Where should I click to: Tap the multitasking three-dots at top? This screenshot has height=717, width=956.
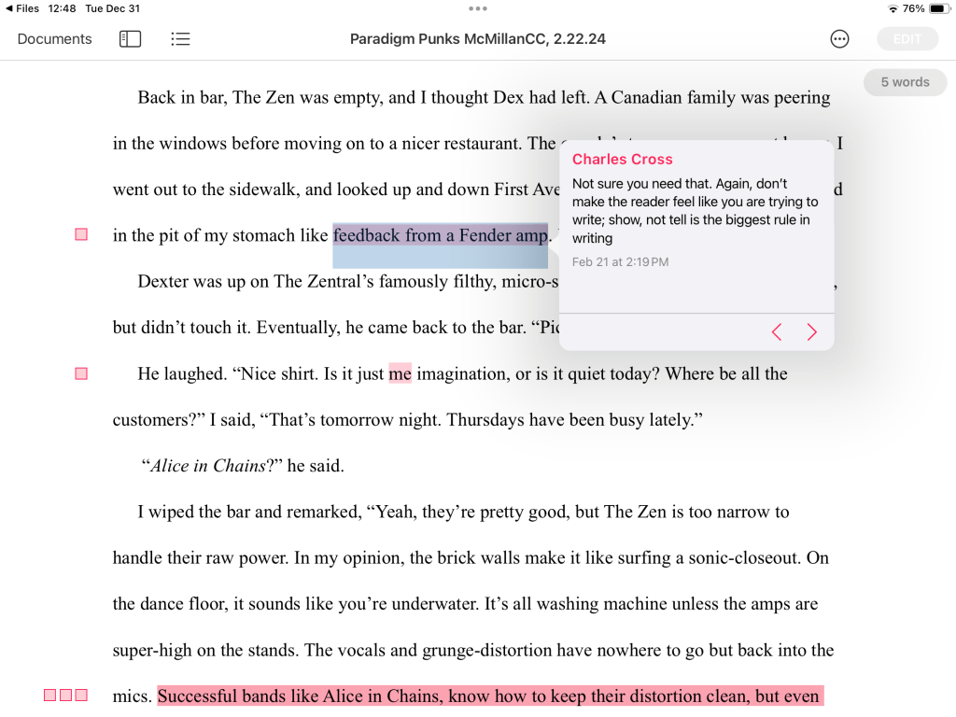point(478,8)
